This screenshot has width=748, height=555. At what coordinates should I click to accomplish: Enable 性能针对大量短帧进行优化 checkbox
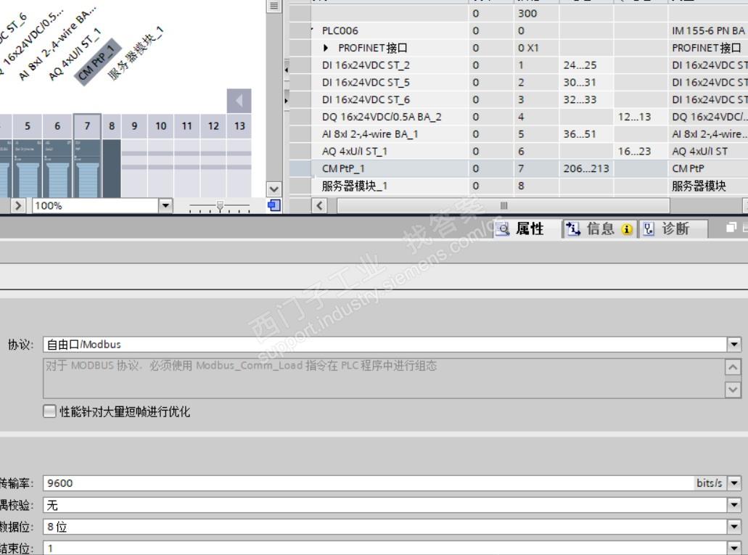tap(49, 411)
